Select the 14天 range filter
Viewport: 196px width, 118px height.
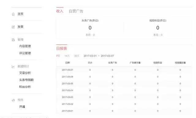pyautogui.click(x=67, y=56)
